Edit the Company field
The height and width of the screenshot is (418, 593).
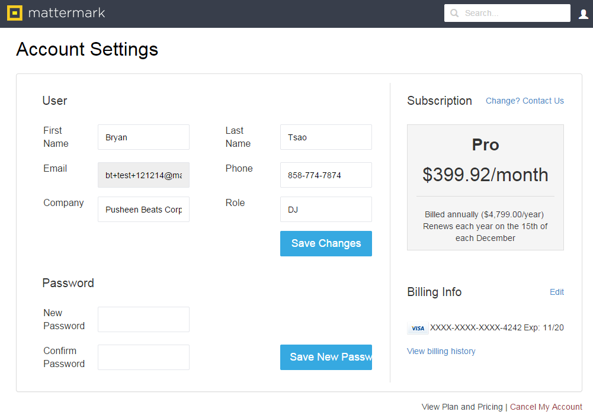(144, 210)
